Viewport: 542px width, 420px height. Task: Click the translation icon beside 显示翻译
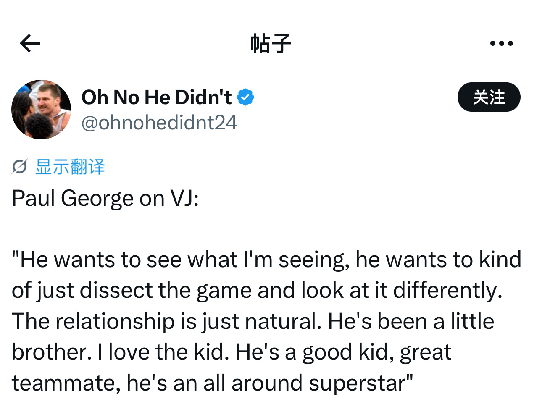tap(19, 167)
